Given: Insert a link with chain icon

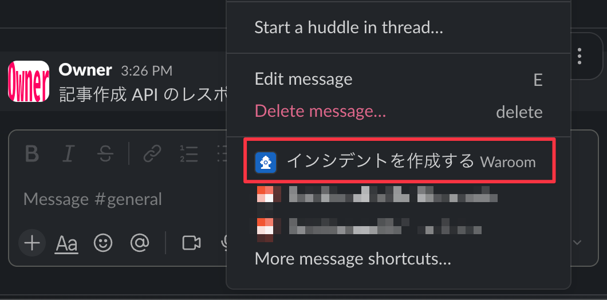Looking at the screenshot, I should pyautogui.click(x=152, y=154).
